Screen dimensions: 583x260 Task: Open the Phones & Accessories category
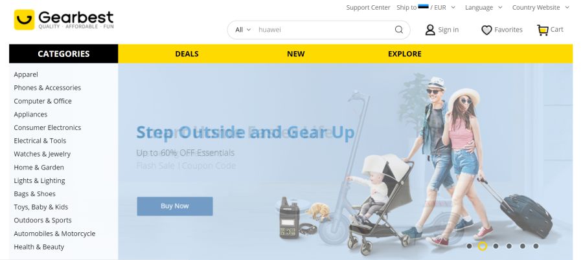47,88
